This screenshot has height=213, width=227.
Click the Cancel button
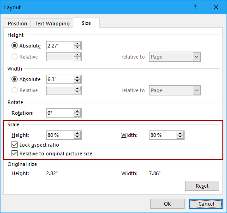[x=206, y=204]
